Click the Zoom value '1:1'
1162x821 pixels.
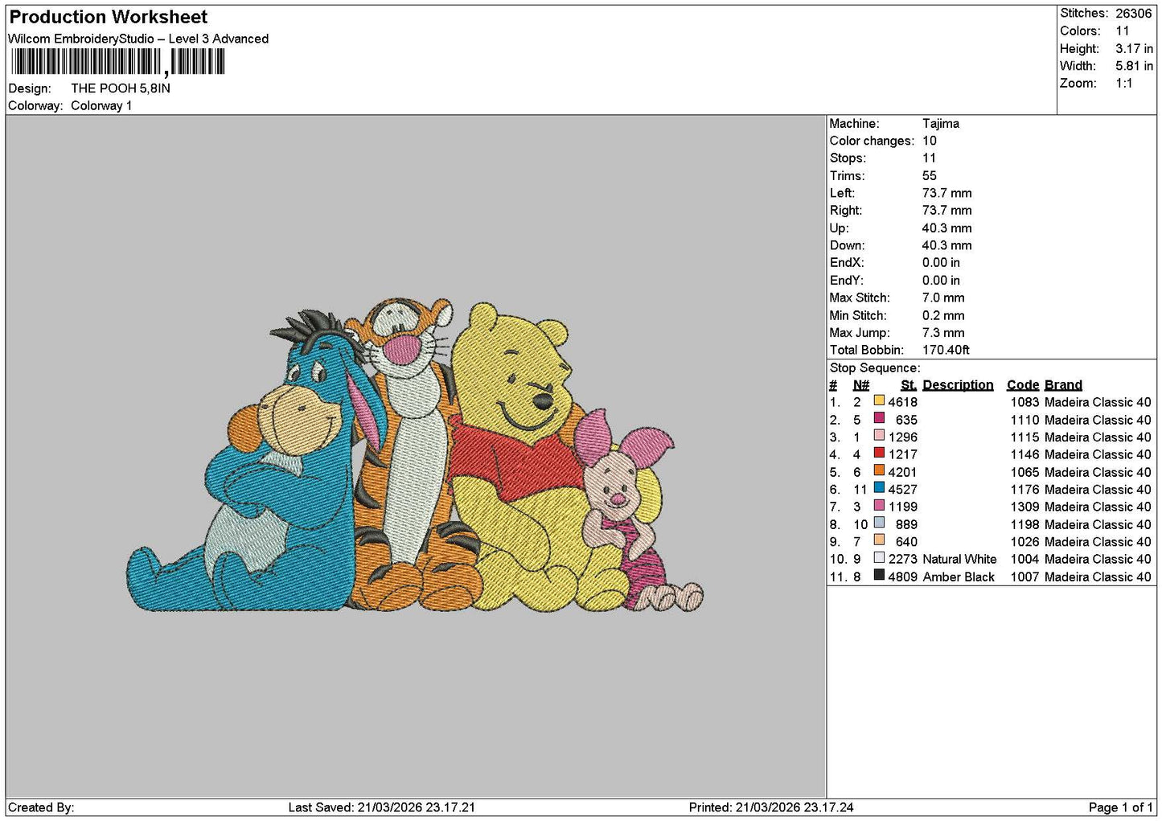coord(1124,84)
